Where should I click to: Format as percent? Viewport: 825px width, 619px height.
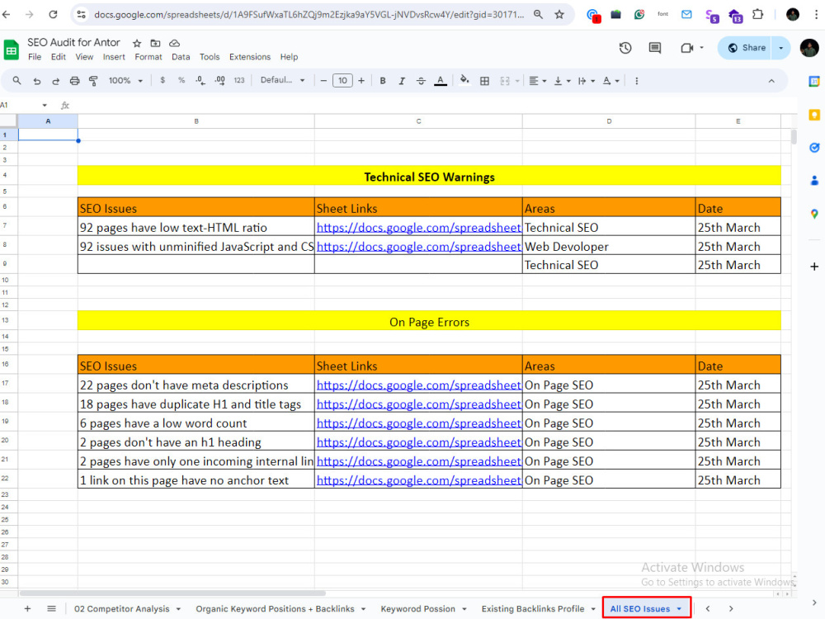[x=181, y=81]
